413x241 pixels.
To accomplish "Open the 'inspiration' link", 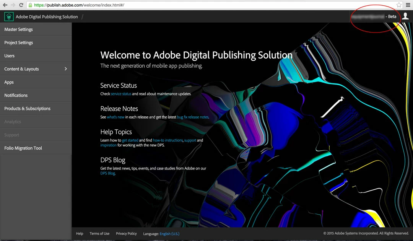I will 108,145.
